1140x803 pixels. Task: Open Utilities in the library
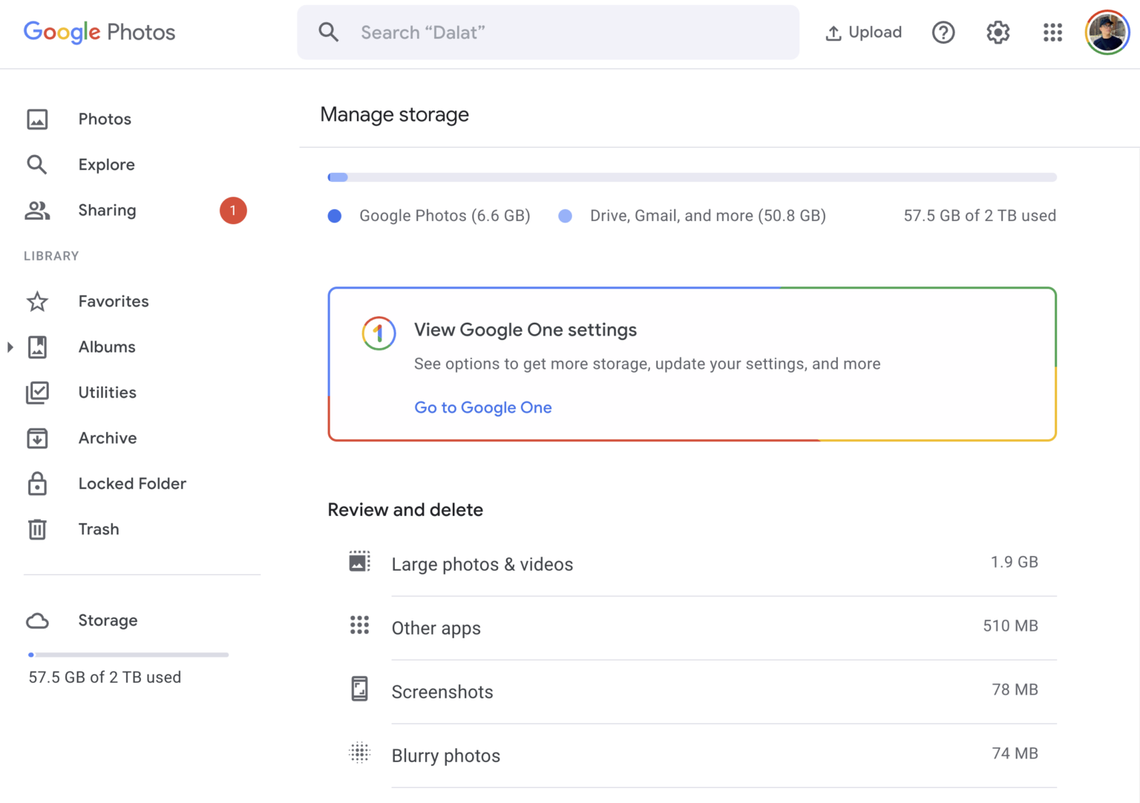point(108,393)
